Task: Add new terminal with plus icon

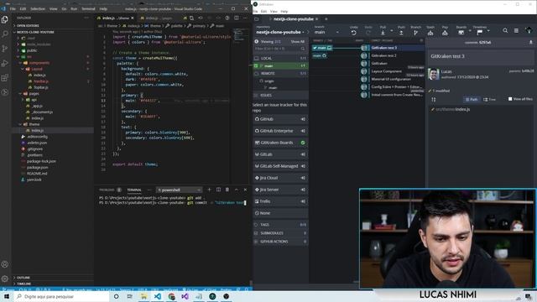Action: click(209, 190)
